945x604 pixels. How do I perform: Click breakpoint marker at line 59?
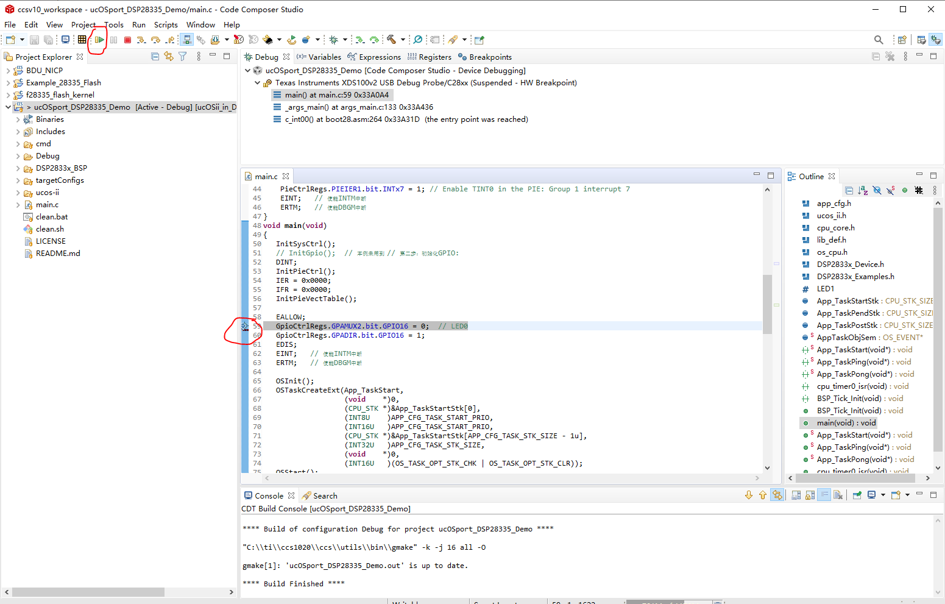point(245,327)
